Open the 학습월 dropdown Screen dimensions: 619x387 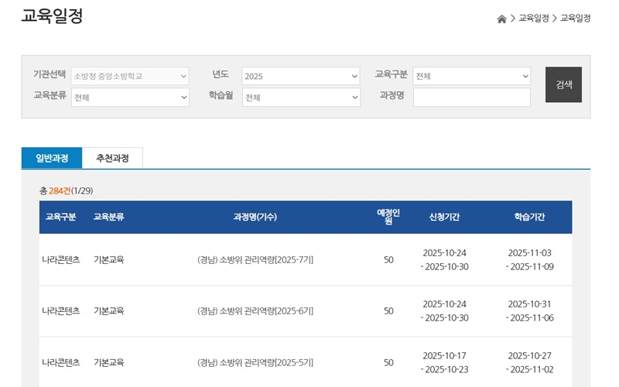click(301, 98)
